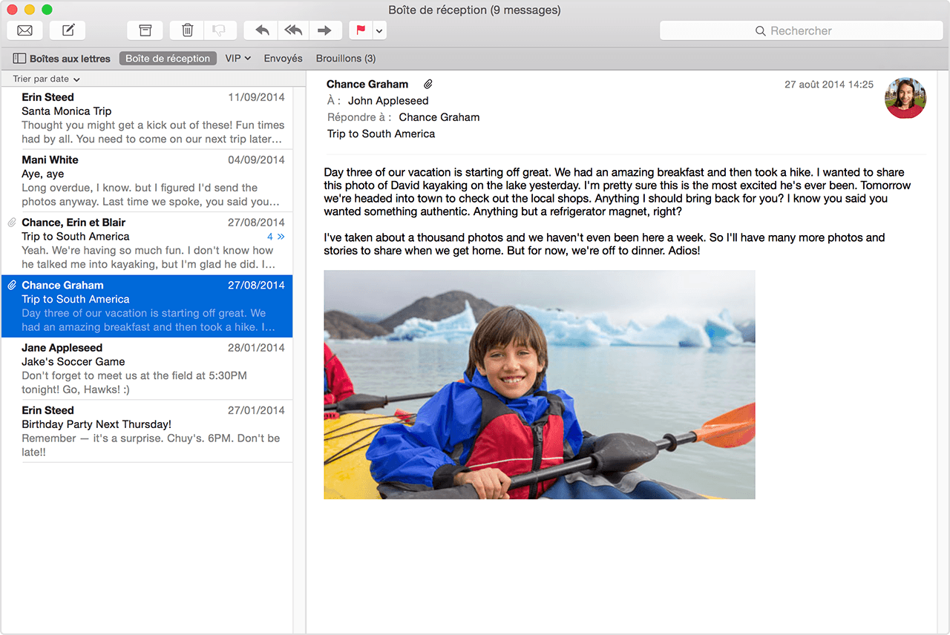Viewport: 950px width, 635px height.
Task: Mark the message as junk
Action: (220, 30)
